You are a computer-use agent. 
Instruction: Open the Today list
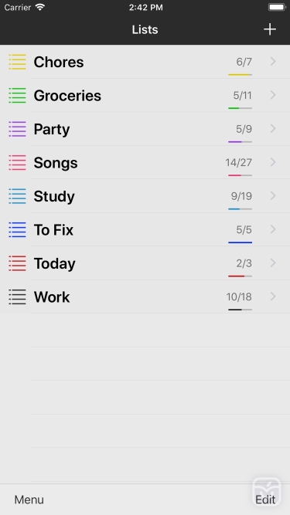(x=145, y=263)
